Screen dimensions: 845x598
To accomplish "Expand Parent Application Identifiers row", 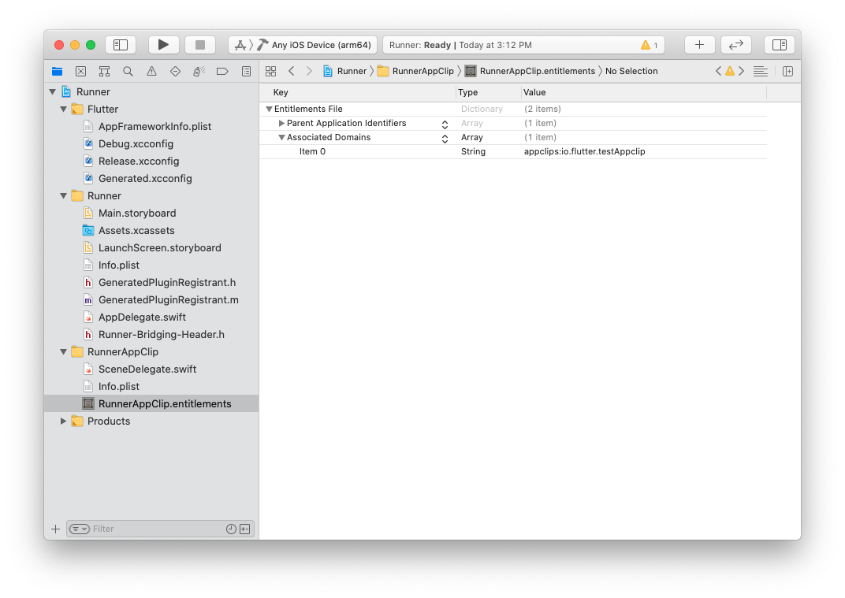I will coord(281,123).
